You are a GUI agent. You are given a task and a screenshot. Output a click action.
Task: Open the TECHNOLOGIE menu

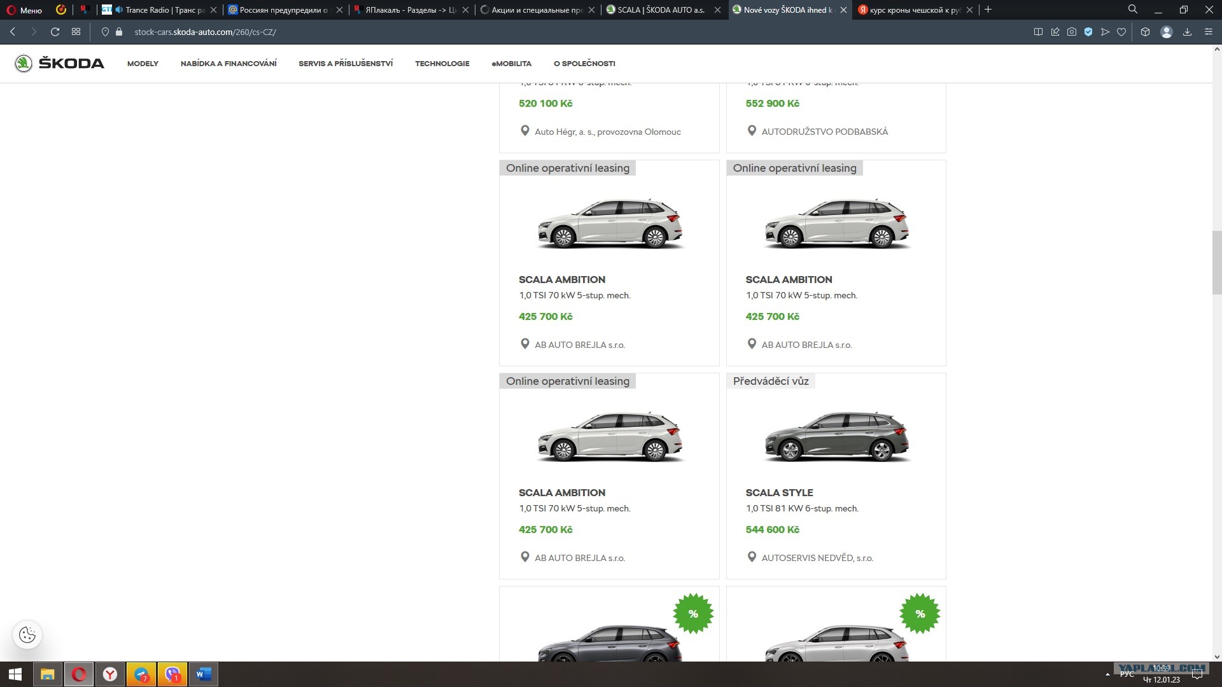pyautogui.click(x=442, y=64)
